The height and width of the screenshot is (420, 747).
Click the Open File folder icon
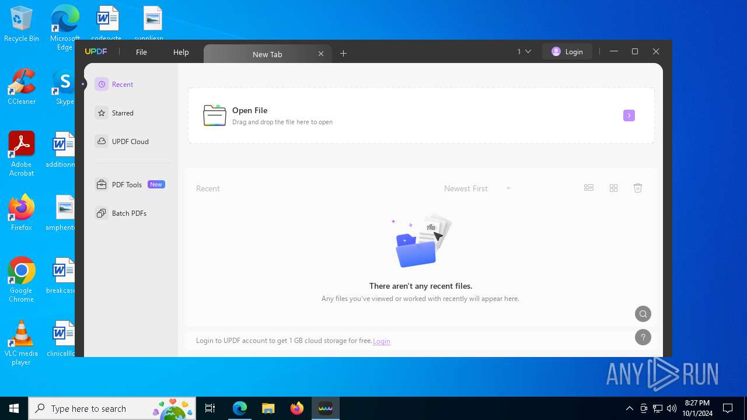click(x=214, y=116)
